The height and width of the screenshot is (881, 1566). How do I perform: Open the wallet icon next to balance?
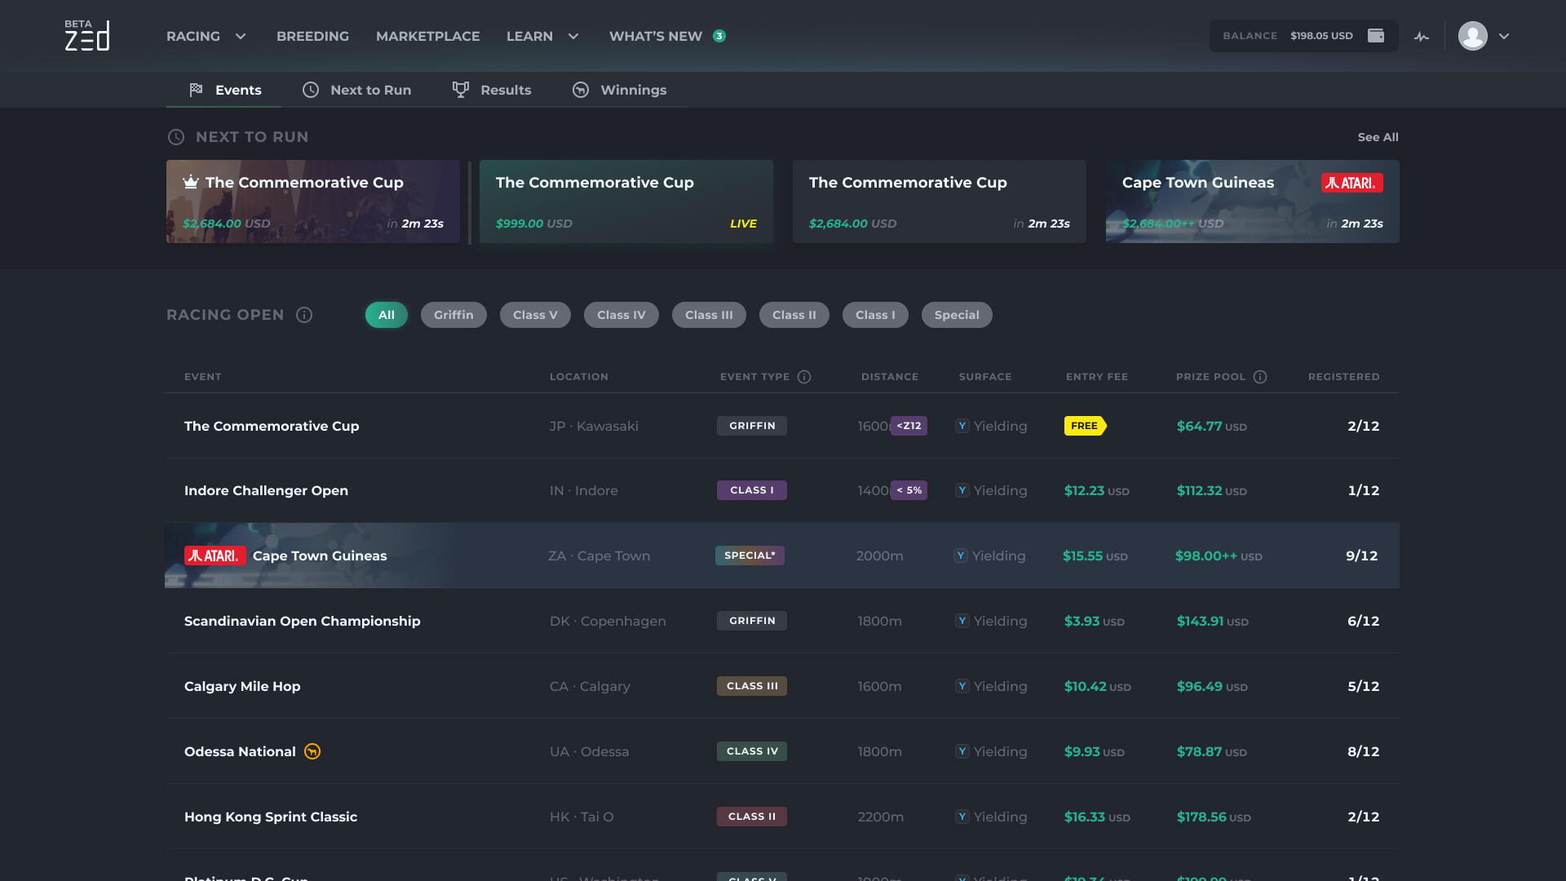(1376, 36)
